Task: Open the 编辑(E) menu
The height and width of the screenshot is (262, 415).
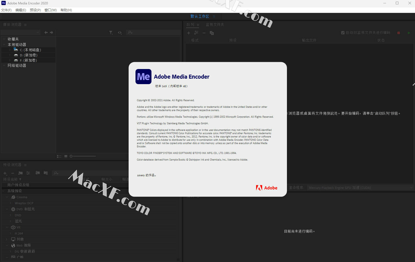Action: coord(21,10)
